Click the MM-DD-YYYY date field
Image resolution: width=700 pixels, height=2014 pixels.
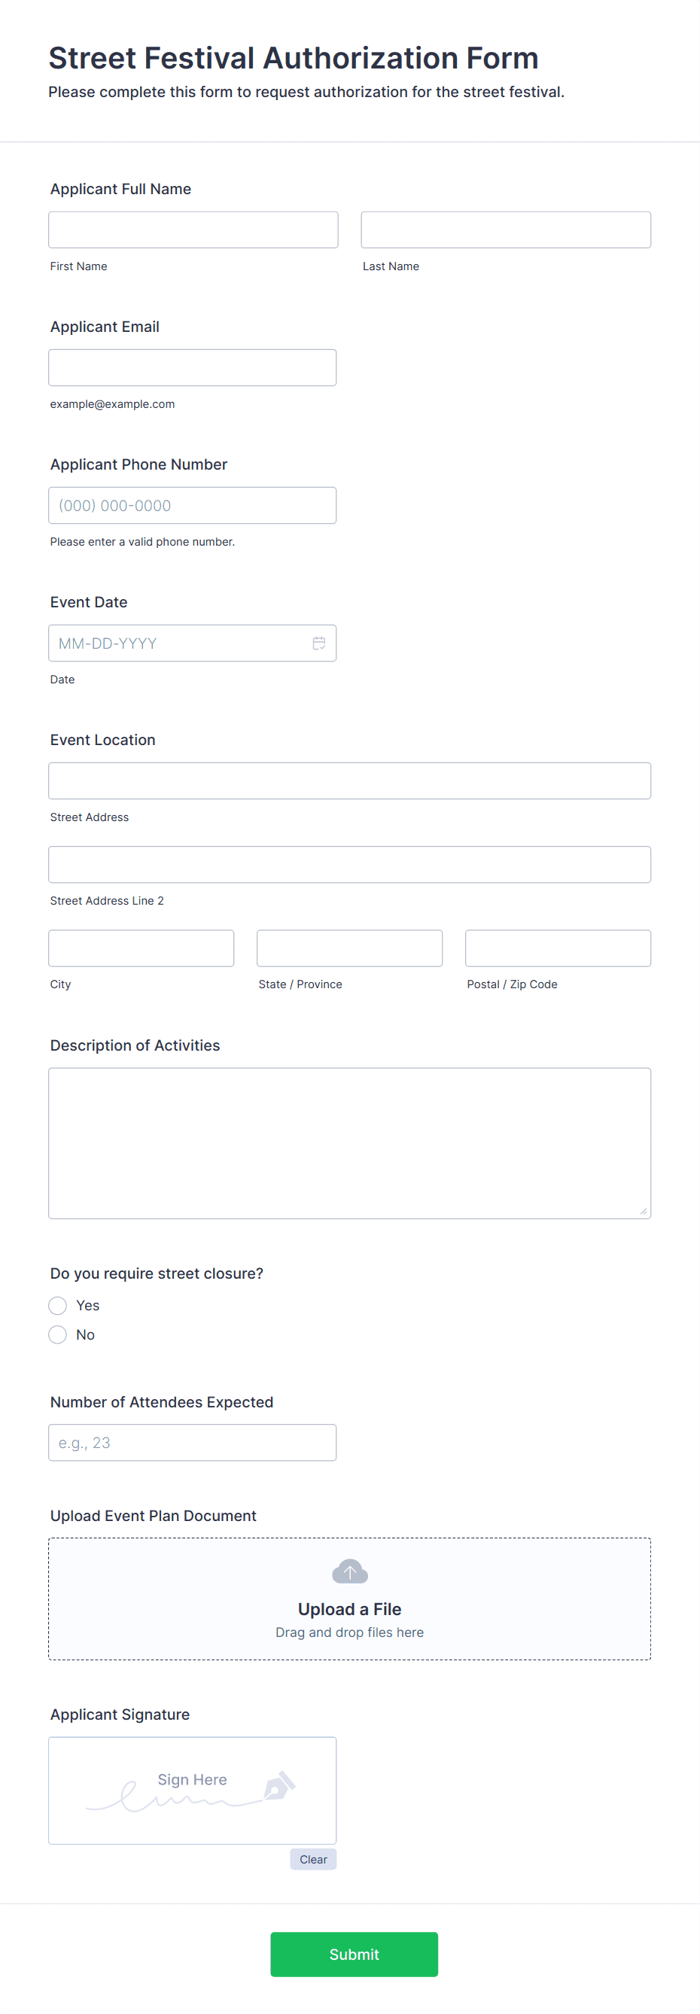click(193, 643)
